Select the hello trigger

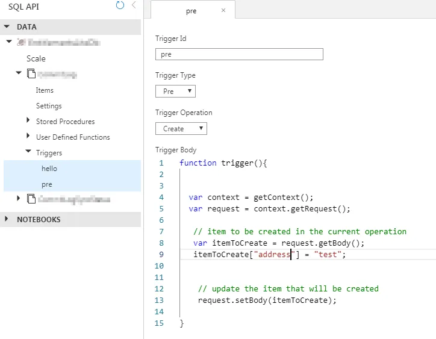49,169
